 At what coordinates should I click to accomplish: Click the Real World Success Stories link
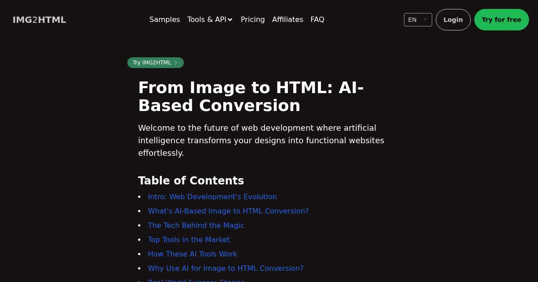(196, 281)
